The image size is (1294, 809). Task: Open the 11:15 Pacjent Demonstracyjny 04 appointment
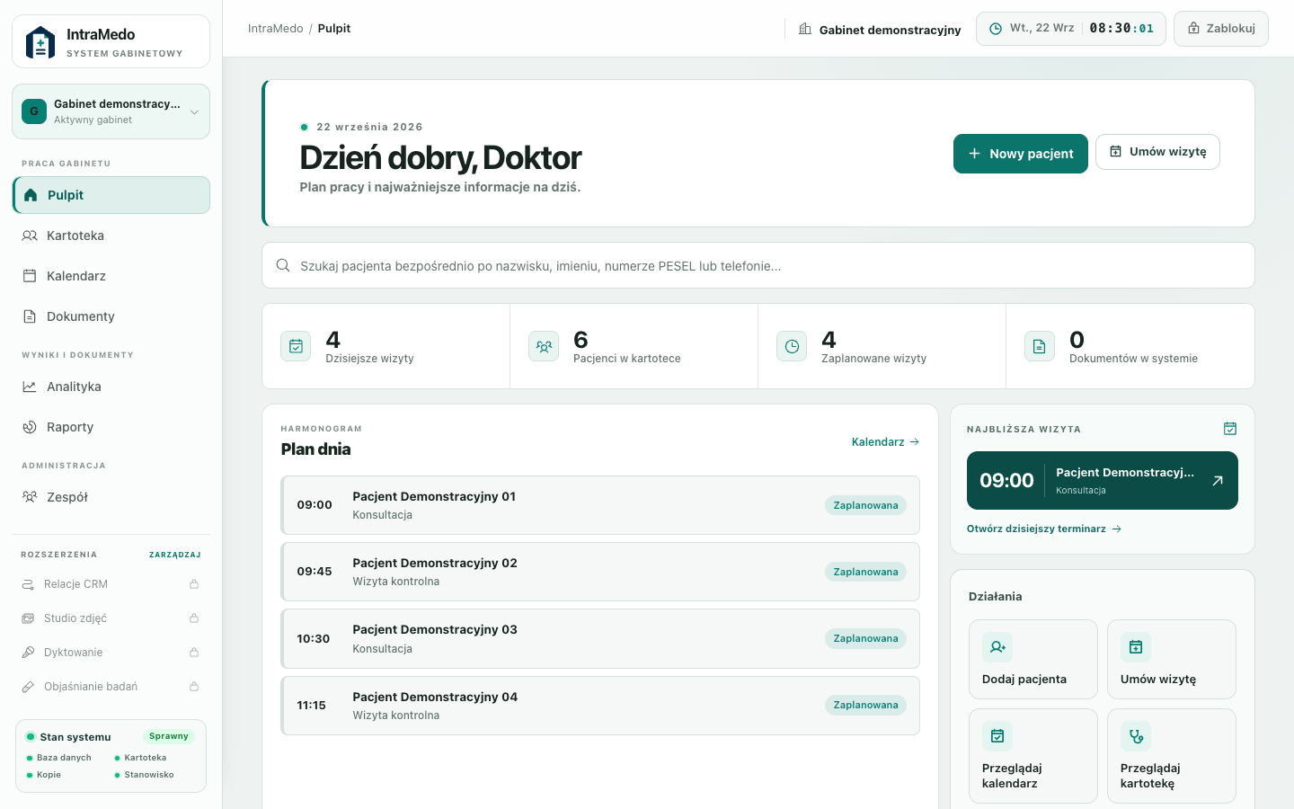pyautogui.click(x=600, y=706)
